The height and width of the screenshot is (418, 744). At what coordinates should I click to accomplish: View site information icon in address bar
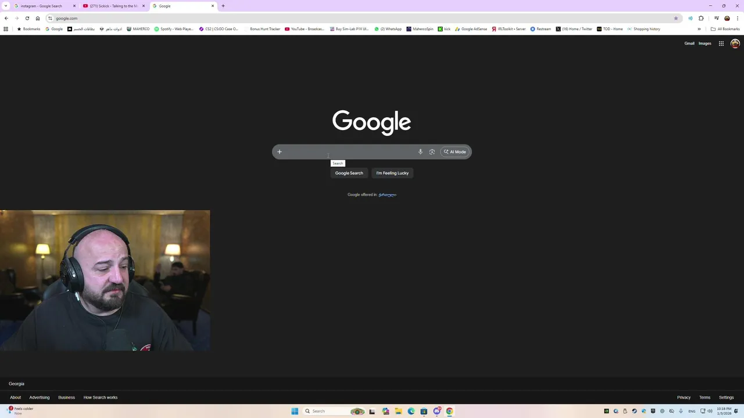click(50, 18)
